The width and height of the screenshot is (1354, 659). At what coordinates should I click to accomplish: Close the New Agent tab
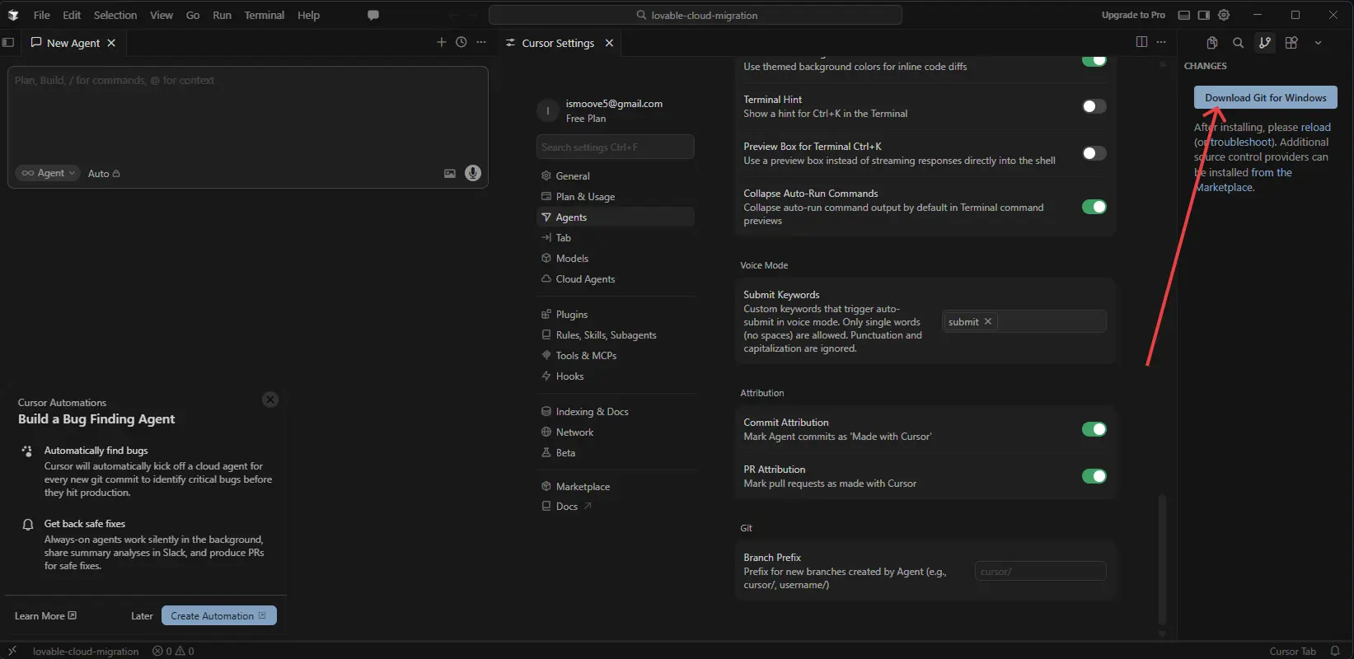point(111,43)
